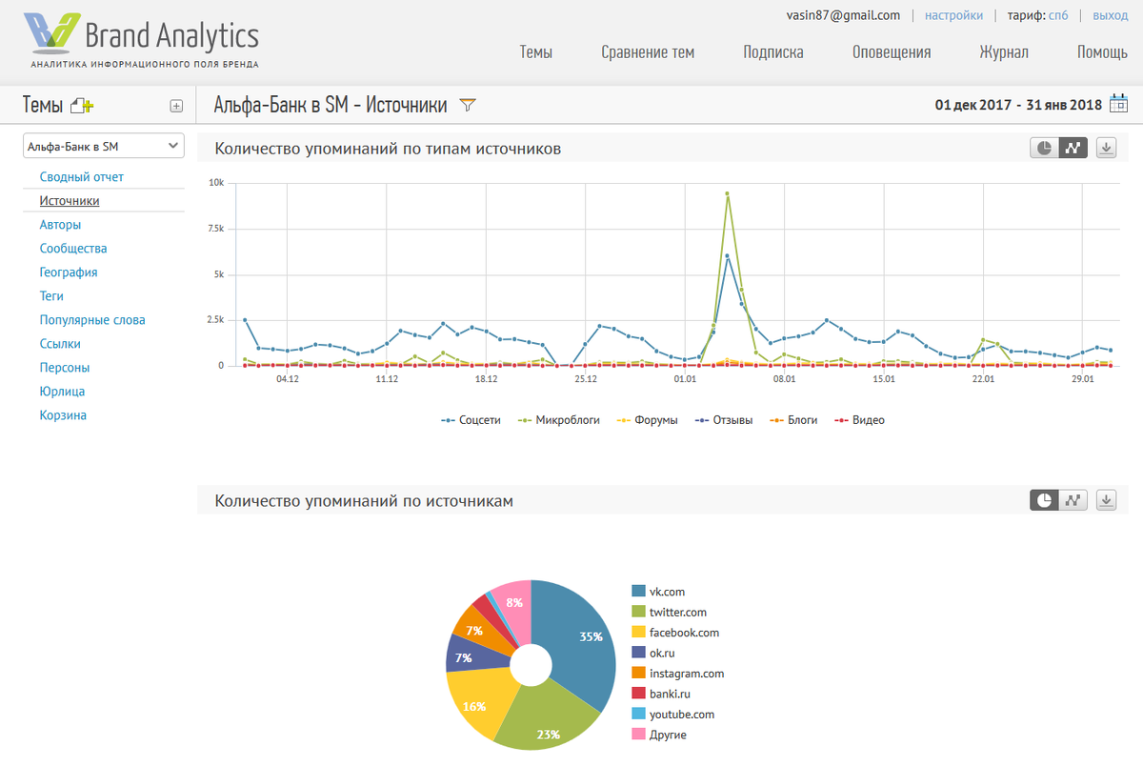This screenshot has width=1143, height=766.
Task: Click the ok.ru legend color swatch
Action: point(638,653)
